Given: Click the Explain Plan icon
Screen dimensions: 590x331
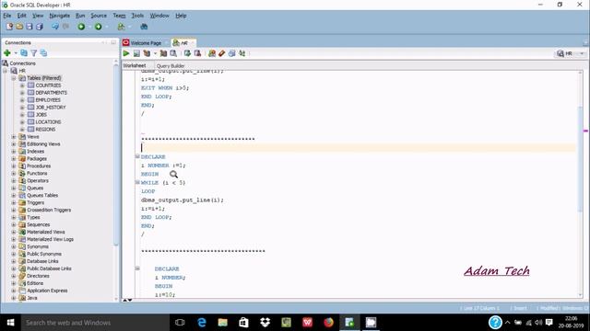Looking at the screenshot, I should [x=147, y=53].
